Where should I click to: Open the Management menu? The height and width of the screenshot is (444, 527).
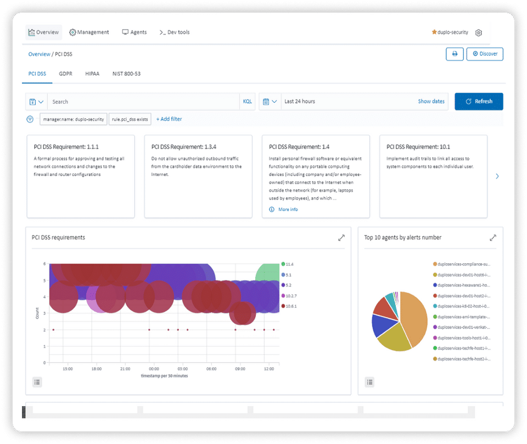pyautogui.click(x=89, y=32)
